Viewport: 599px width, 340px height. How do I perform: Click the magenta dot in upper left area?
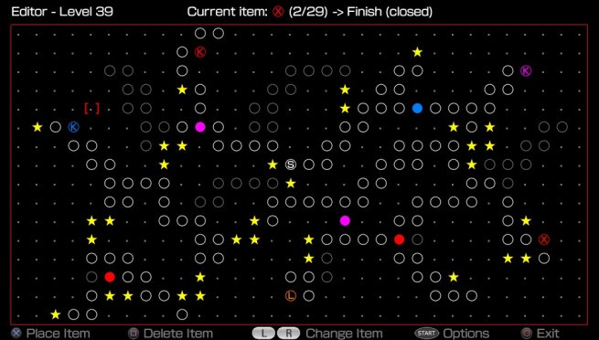point(200,127)
